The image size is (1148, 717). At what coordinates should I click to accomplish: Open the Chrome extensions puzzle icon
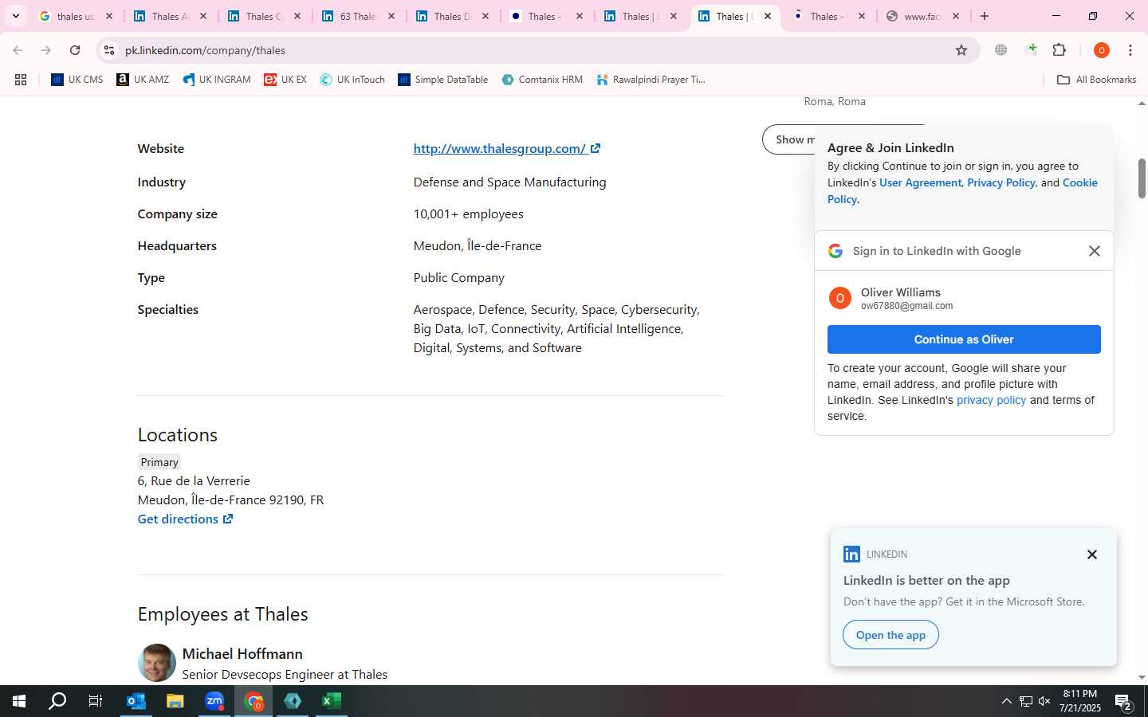coord(1060,50)
